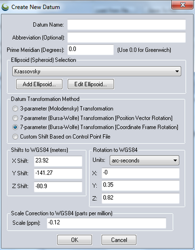Click the Z Shift field showing -80.9
The image size is (195, 250).
(58, 187)
